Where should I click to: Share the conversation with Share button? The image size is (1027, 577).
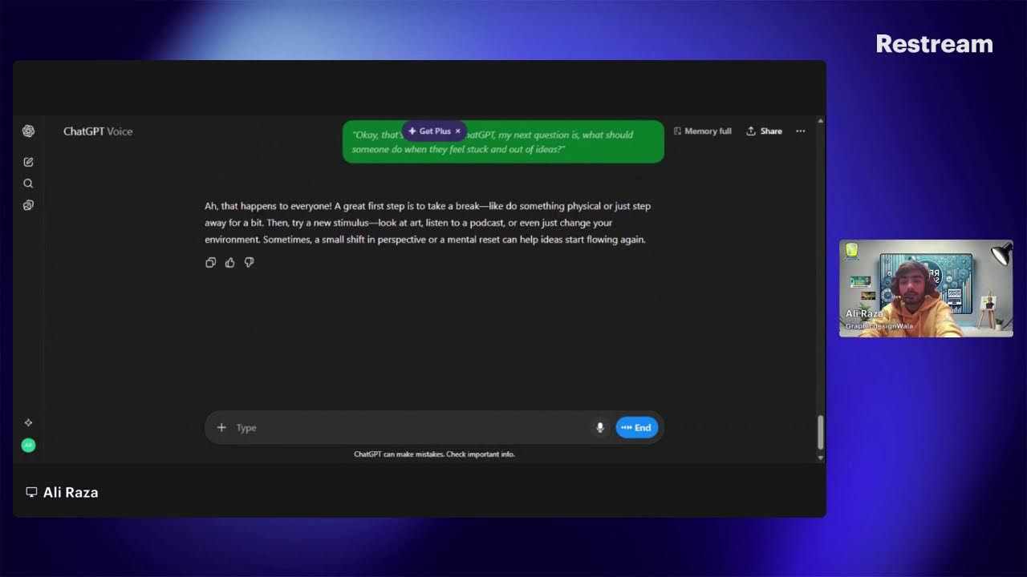click(x=764, y=131)
